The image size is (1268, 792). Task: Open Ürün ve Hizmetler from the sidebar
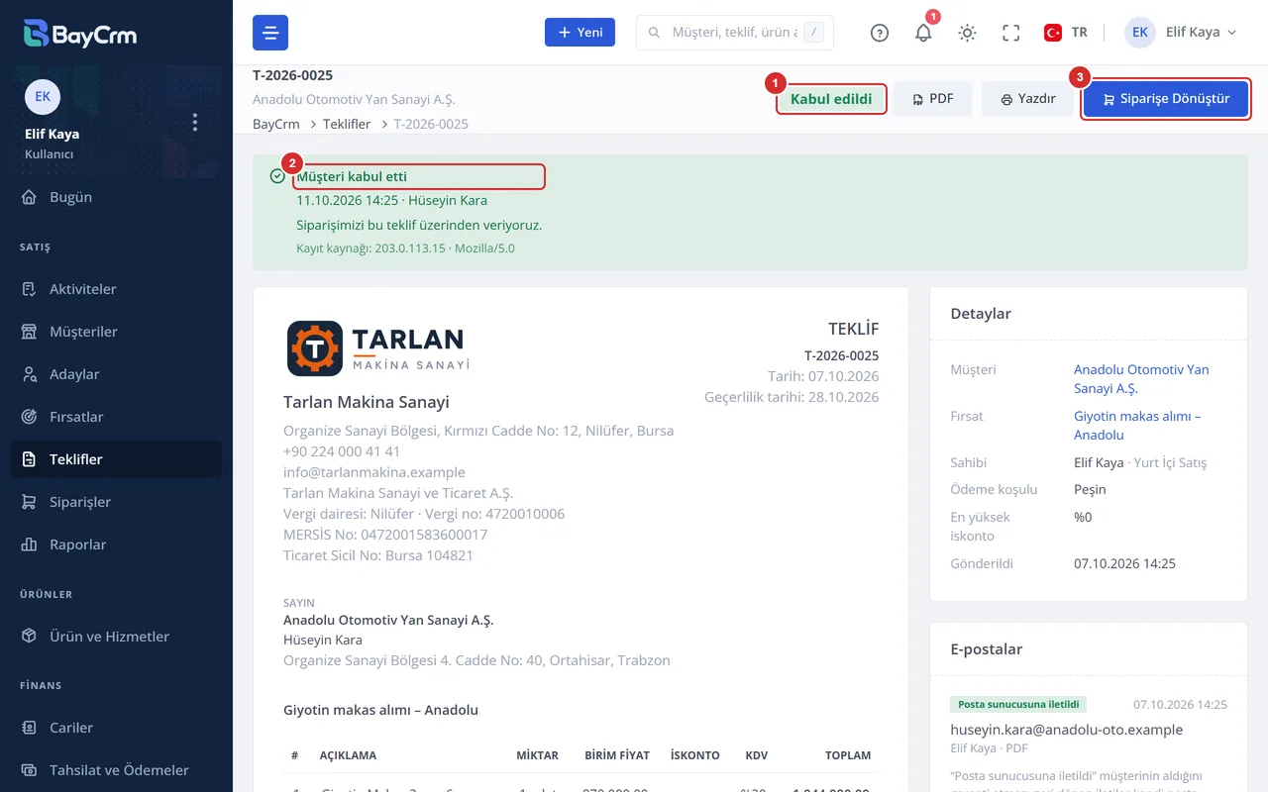tap(116, 637)
